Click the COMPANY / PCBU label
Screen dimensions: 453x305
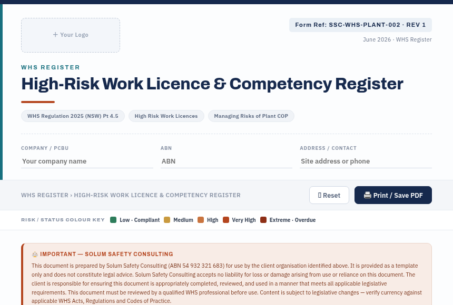click(x=45, y=148)
